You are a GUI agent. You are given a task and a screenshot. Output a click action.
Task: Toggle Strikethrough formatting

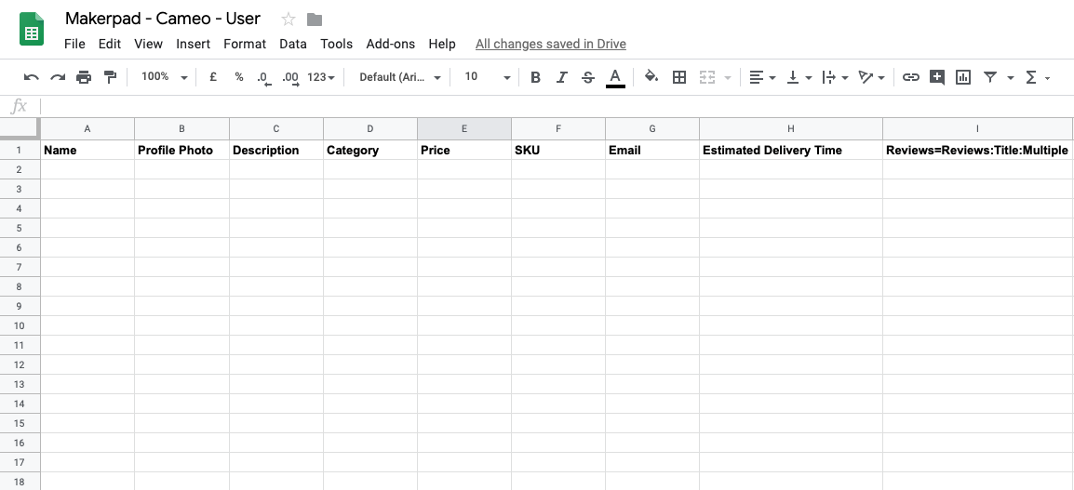pyautogui.click(x=587, y=77)
